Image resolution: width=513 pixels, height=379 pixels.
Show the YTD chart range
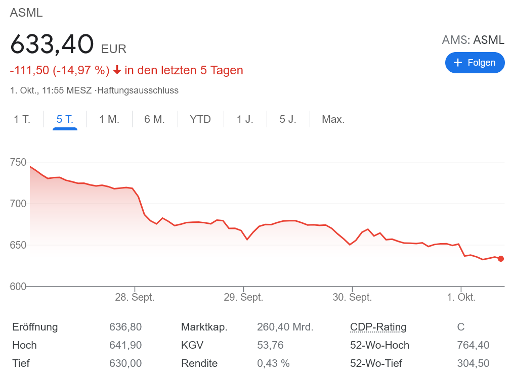click(200, 120)
